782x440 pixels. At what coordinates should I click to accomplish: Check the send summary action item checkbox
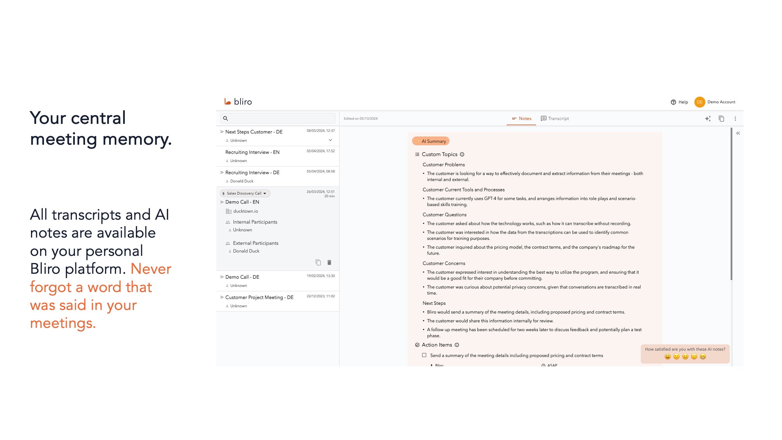(x=424, y=355)
